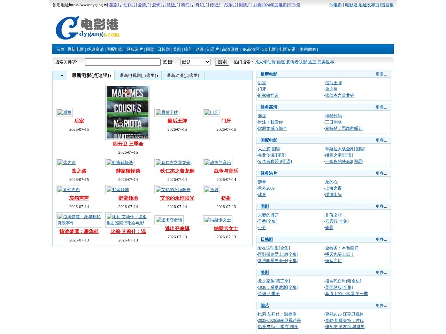
Task: Click the 哀怨声声 image thumbnail
Action: click(x=69, y=190)
